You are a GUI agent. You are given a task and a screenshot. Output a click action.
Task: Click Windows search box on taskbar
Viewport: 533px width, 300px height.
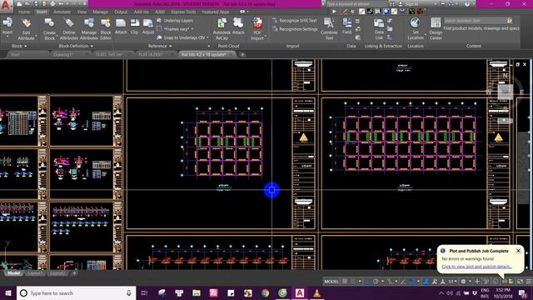coord(77,292)
